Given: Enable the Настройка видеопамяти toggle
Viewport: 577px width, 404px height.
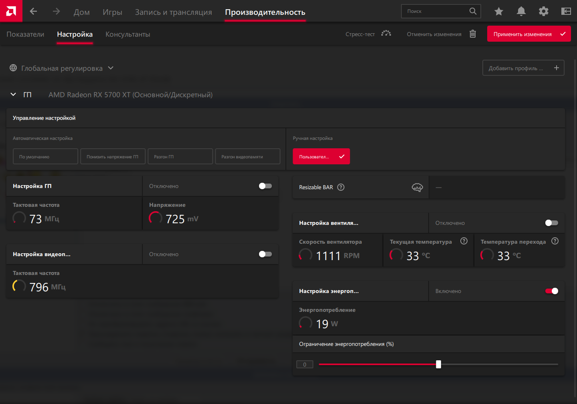Looking at the screenshot, I should (265, 254).
